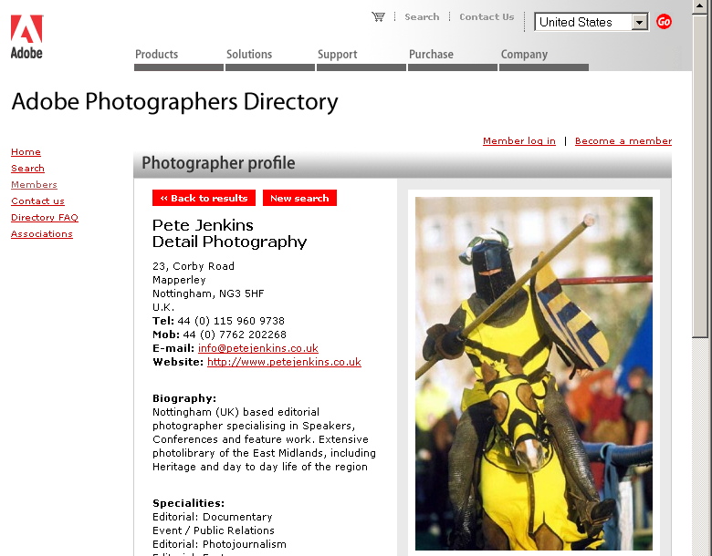Image resolution: width=712 pixels, height=556 pixels.
Task: Open the Member log in link
Action: click(x=518, y=141)
